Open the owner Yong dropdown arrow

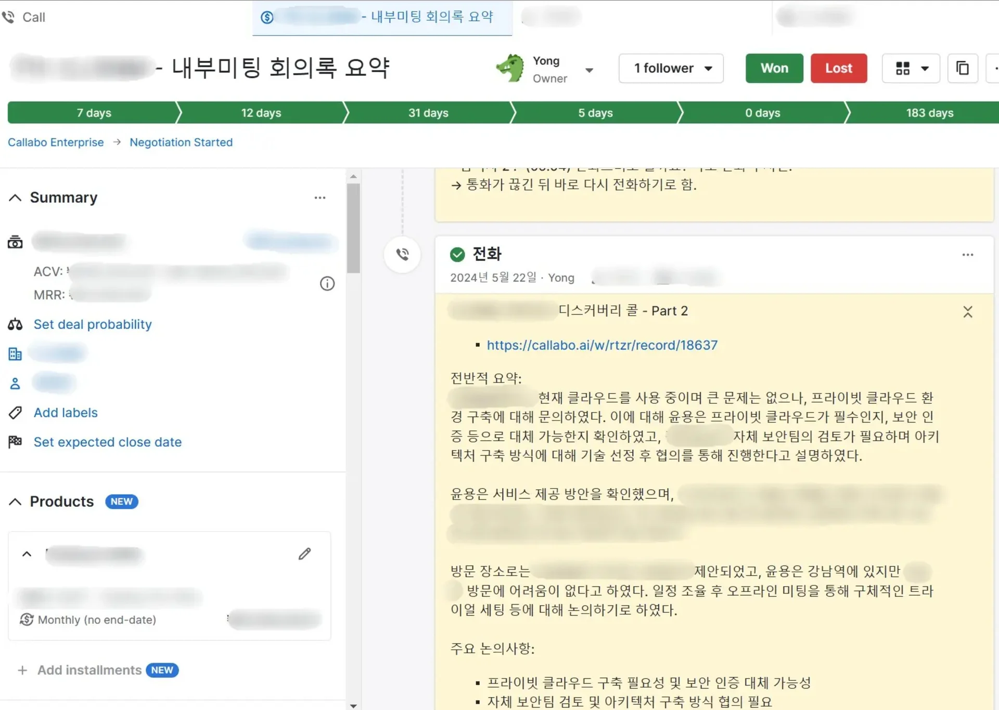589,70
